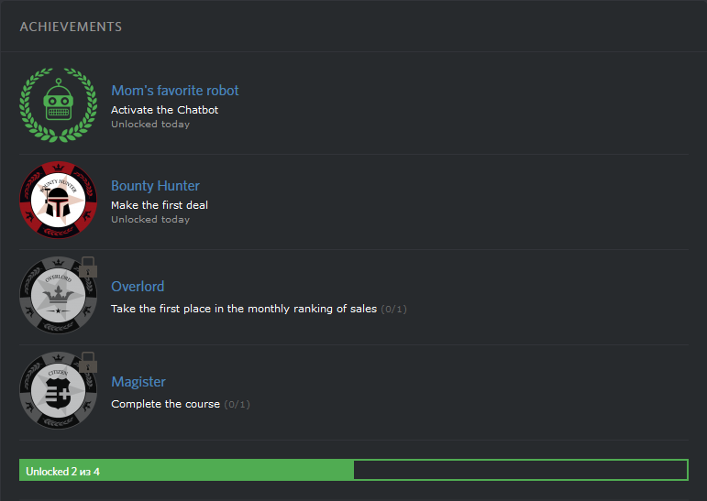This screenshot has width=707, height=501.
Task: Click the monthly ranking of sales description
Action: pos(244,309)
